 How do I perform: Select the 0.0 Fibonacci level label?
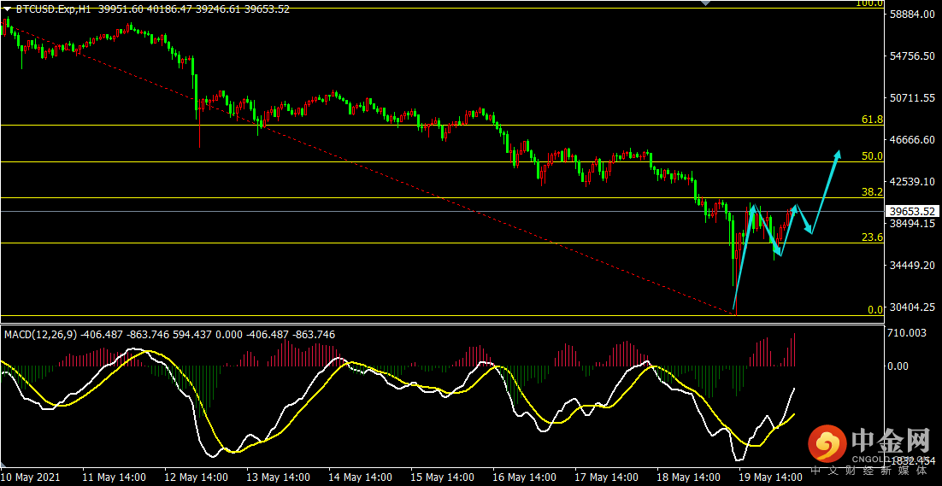875,309
